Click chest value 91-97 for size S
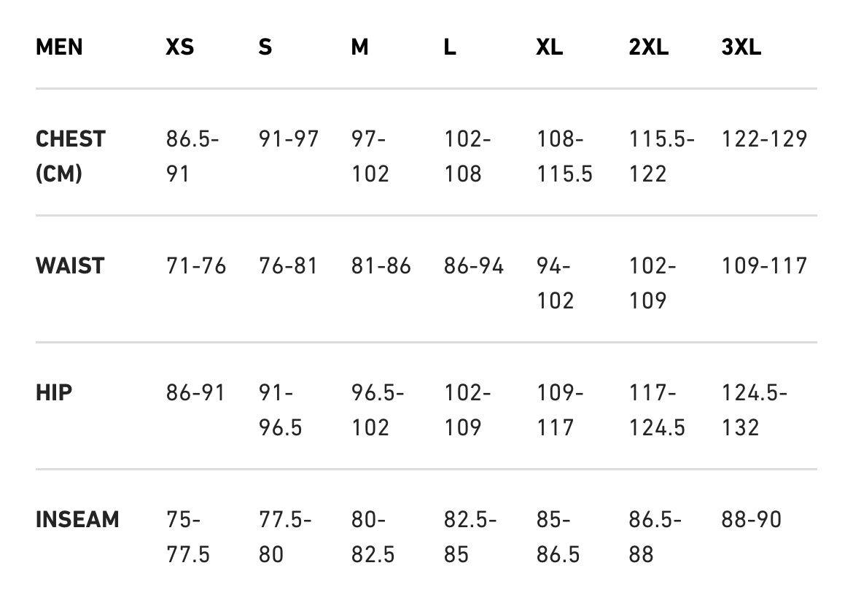Image resolution: width=853 pixels, height=595 pixels. click(x=289, y=139)
